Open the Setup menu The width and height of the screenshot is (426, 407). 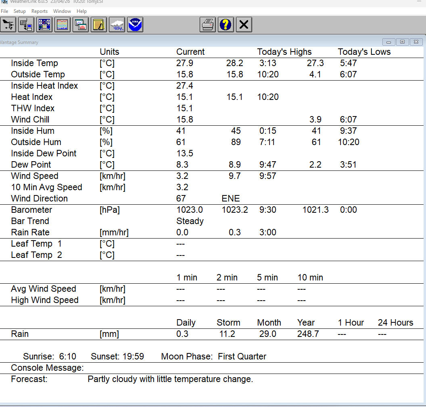pos(19,11)
